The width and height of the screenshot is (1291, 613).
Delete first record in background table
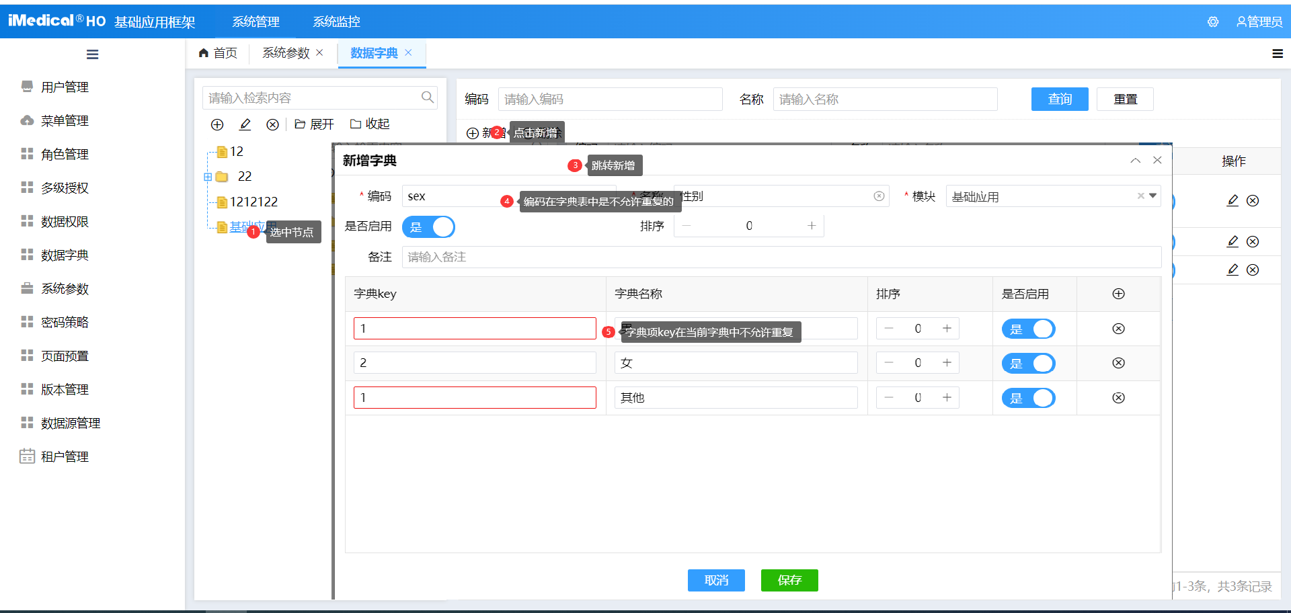point(1253,201)
